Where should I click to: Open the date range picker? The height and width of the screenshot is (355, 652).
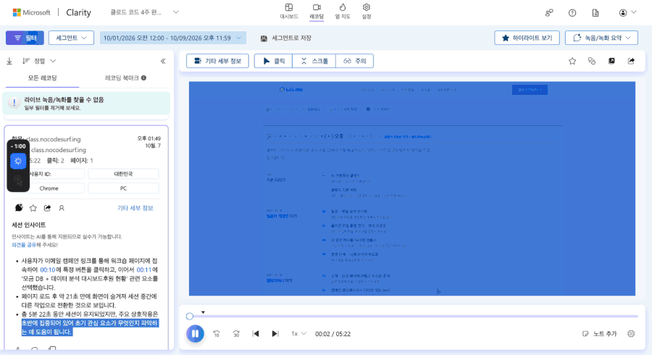point(172,38)
